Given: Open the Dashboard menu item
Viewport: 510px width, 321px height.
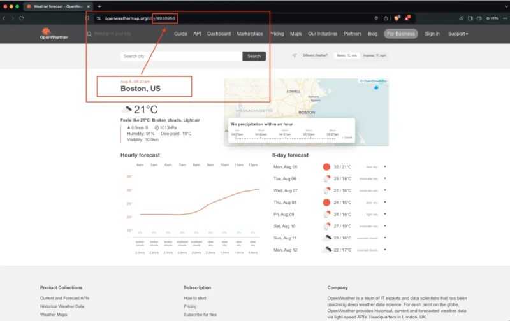Looking at the screenshot, I should (x=219, y=34).
